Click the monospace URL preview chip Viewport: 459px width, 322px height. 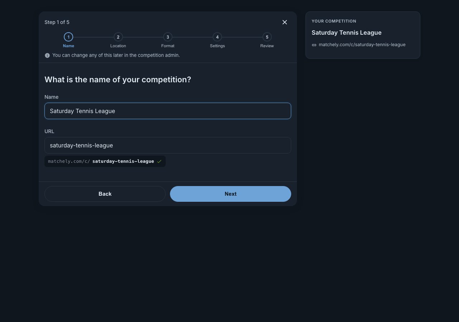105,161
